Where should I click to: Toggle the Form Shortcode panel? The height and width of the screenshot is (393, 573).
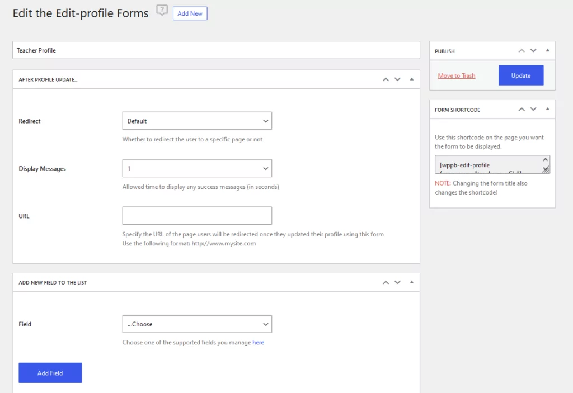coord(547,110)
